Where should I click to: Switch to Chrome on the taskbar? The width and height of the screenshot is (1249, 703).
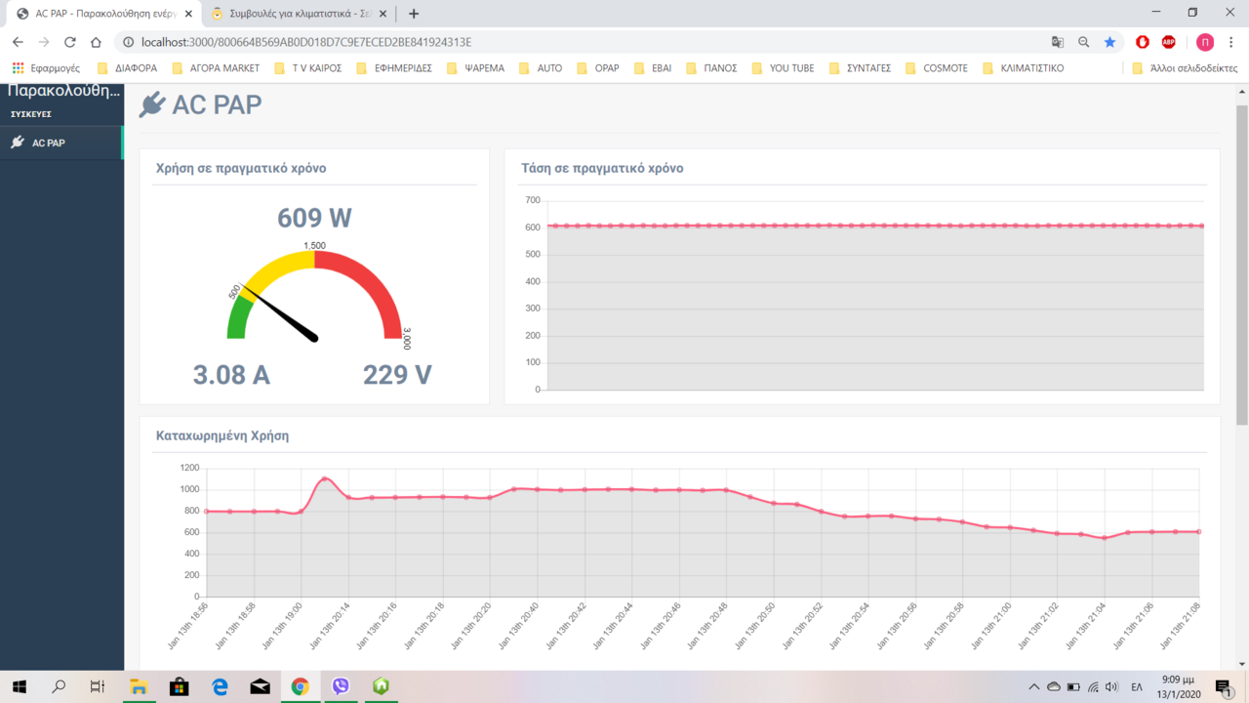(300, 686)
